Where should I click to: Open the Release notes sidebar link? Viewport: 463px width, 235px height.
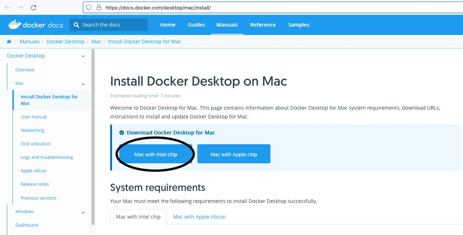[35, 184]
